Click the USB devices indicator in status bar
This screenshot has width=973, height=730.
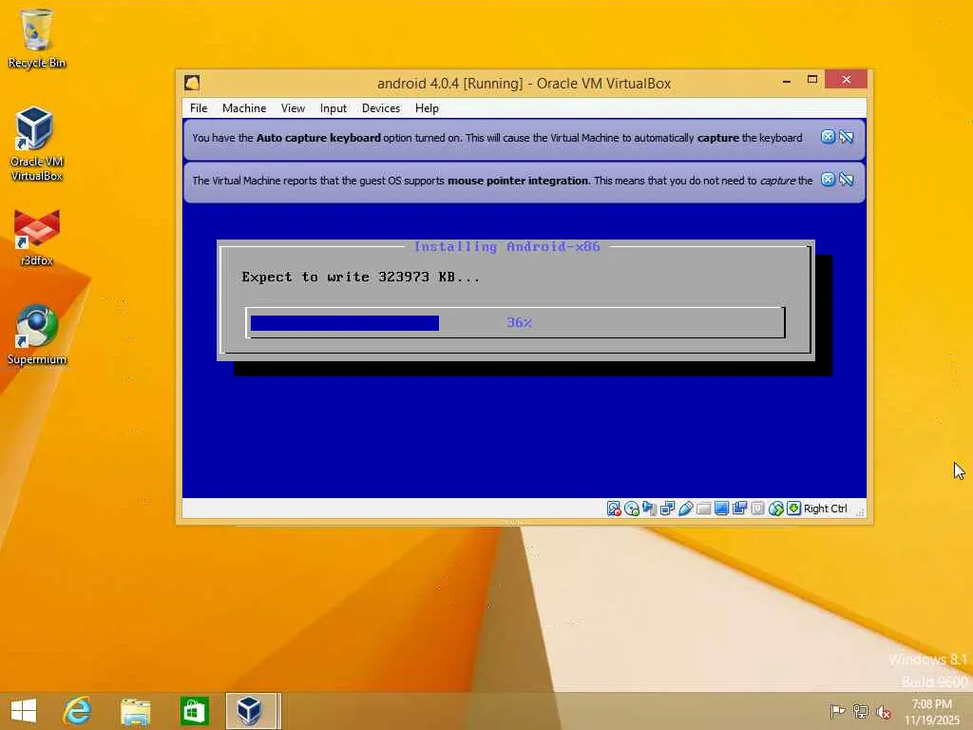point(686,509)
